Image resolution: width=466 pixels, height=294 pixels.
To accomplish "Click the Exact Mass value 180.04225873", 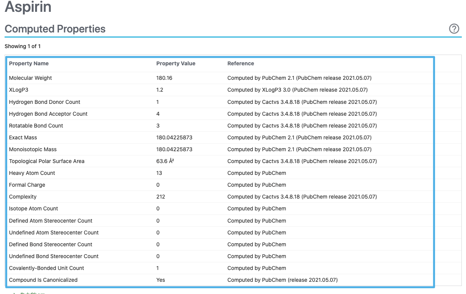I will (173, 137).
